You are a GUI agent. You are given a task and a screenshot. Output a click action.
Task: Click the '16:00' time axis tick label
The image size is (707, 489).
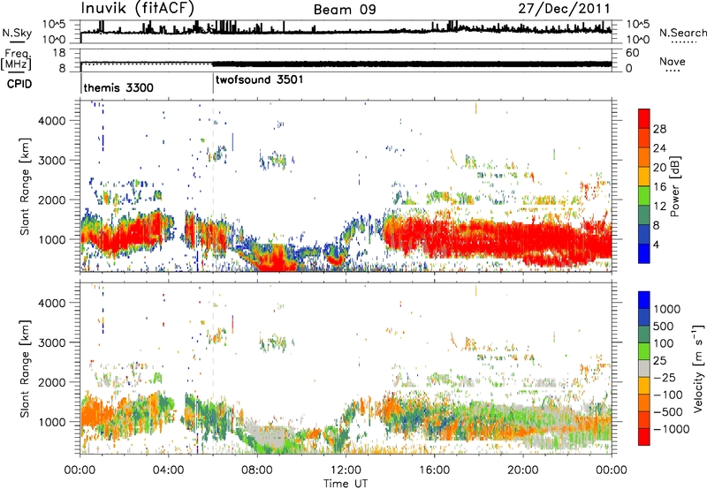pyautogui.click(x=434, y=470)
